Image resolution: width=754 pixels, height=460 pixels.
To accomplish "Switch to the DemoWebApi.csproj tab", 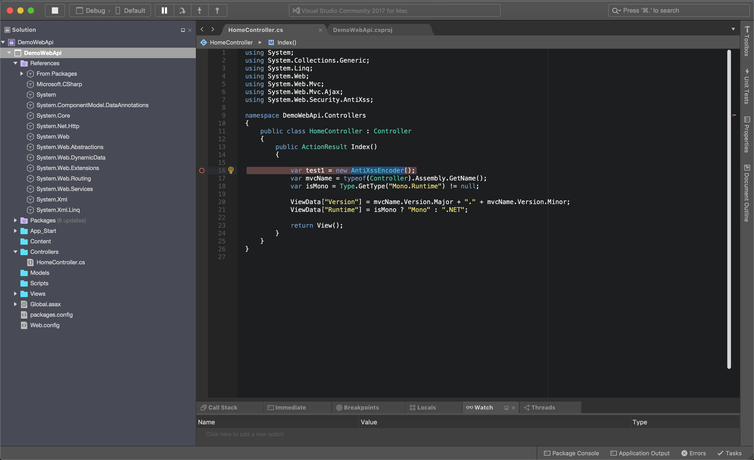I will coord(362,30).
